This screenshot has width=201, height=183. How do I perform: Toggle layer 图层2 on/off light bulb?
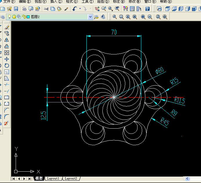(x=9, y=17)
